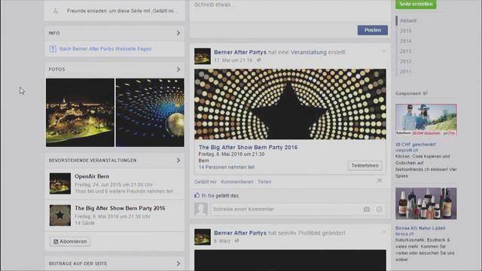The width and height of the screenshot is (482, 271).
Task: Click the Schreibe einen Kommentar field
Action: (x=286, y=209)
